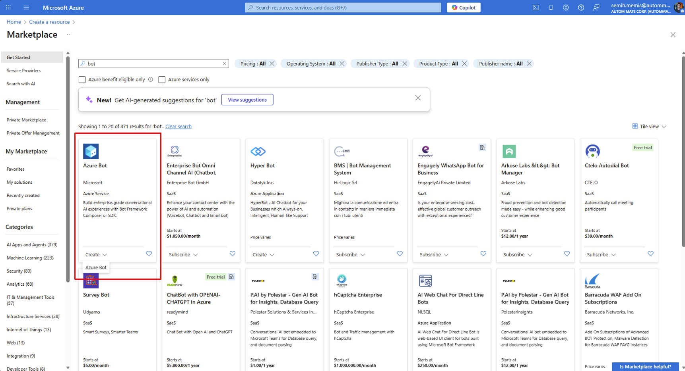Click the help question mark icon
Viewport: 685px width, 371px height.
pos(581,8)
